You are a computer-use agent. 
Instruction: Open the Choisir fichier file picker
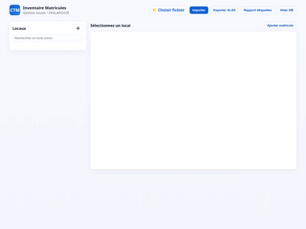pos(168,10)
